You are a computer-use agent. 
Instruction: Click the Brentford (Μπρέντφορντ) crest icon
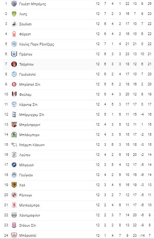tap(14, 125)
